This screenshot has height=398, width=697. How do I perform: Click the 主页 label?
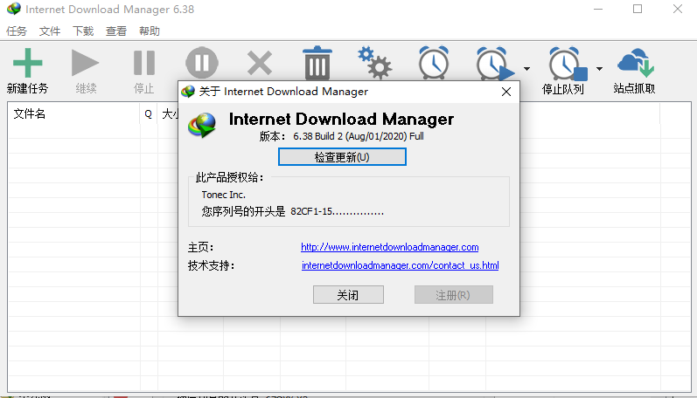tap(200, 247)
